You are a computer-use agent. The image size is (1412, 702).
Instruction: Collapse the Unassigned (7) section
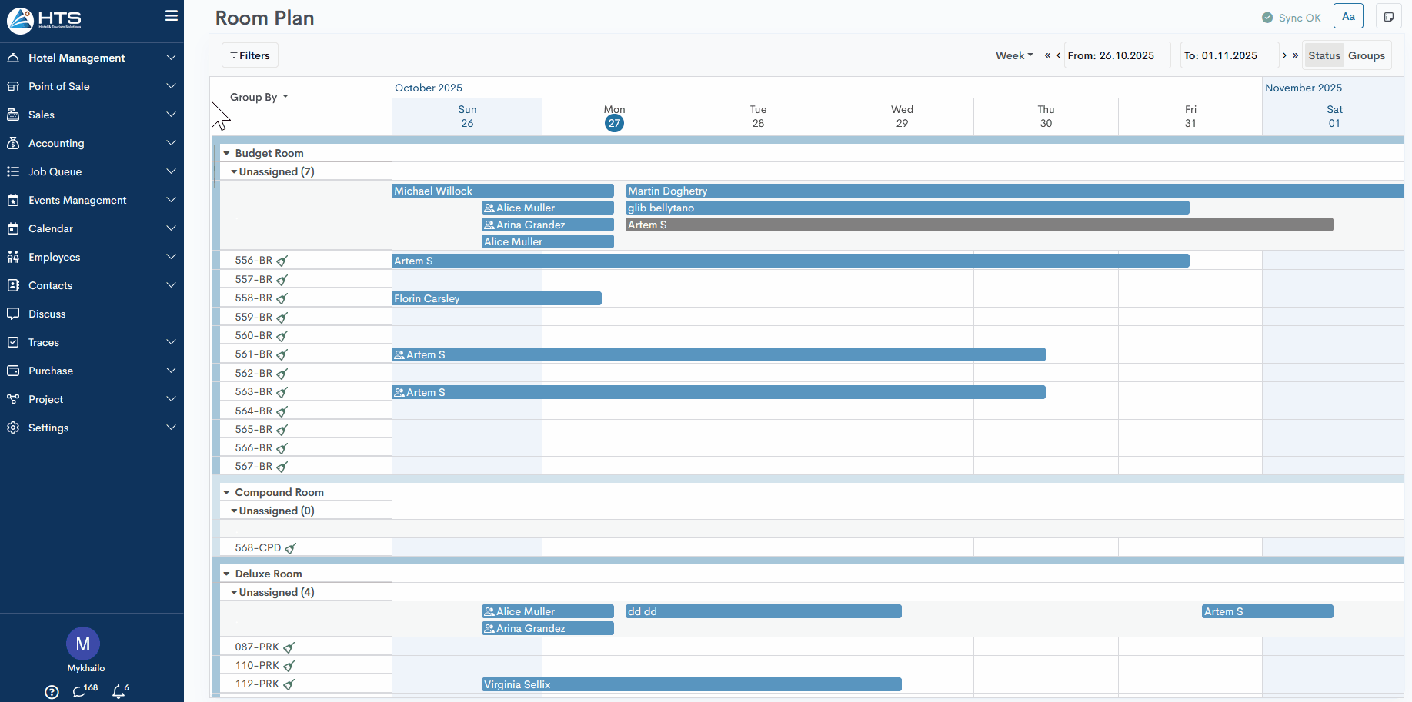(234, 171)
